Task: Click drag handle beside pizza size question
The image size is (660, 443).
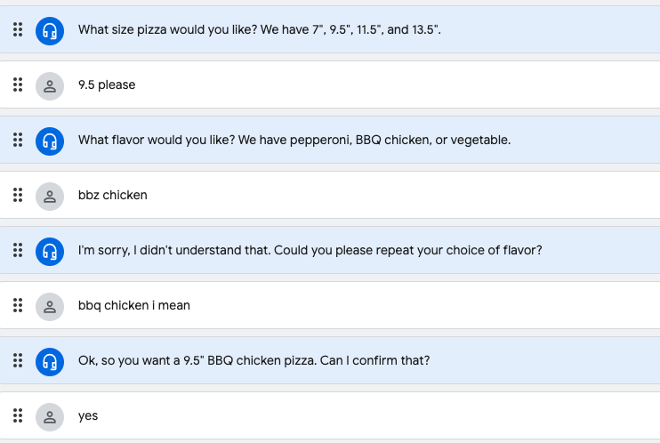Action: (18, 30)
